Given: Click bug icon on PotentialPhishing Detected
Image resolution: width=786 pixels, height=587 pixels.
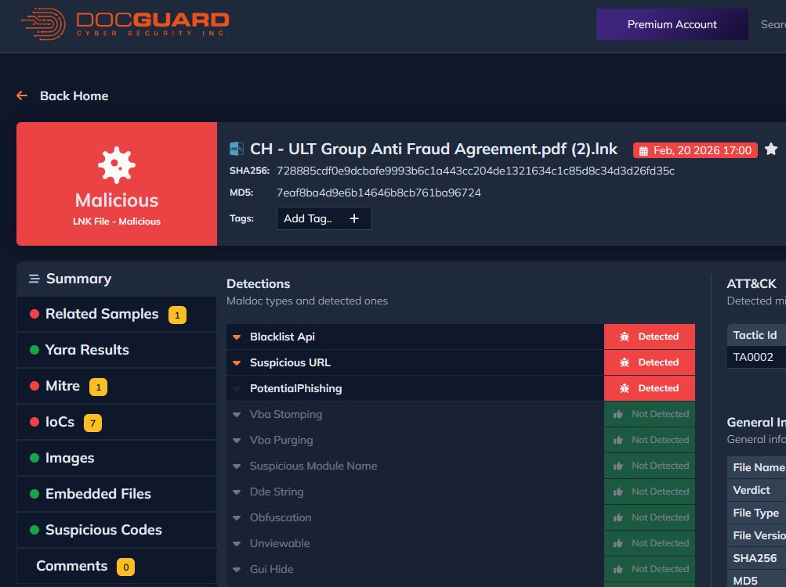Looking at the screenshot, I should click(624, 388).
